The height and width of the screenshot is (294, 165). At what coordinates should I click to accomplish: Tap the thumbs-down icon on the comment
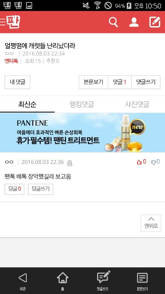153,162
